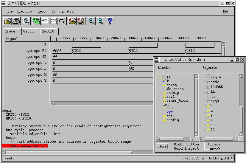Click the blue question mark help icon
Viewport: 246px width, 163px height.
(x=110, y=21)
